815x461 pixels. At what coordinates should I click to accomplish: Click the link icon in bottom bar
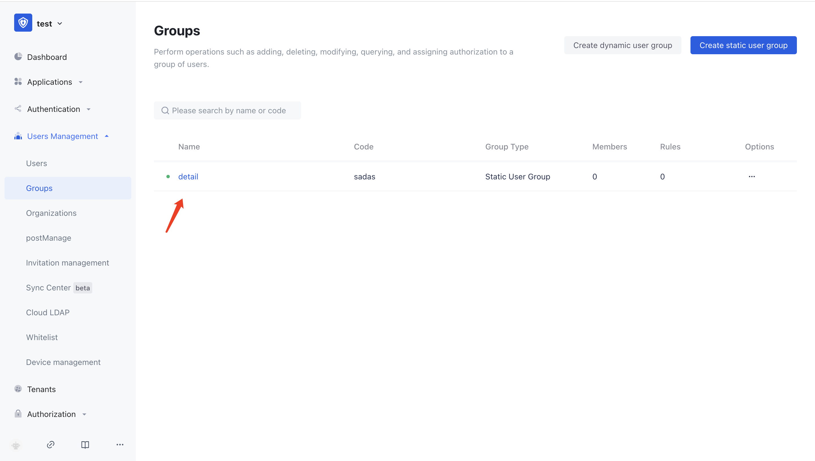point(51,445)
